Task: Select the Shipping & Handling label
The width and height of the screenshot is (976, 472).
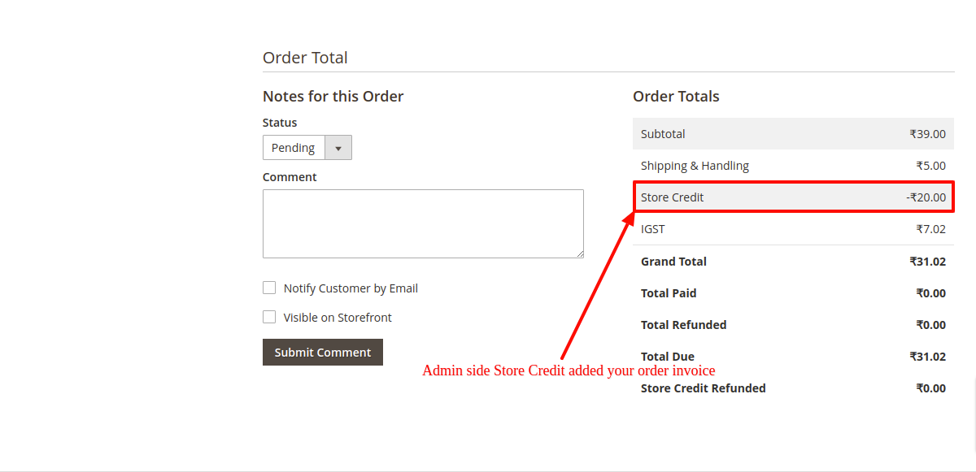Action: tap(695, 166)
